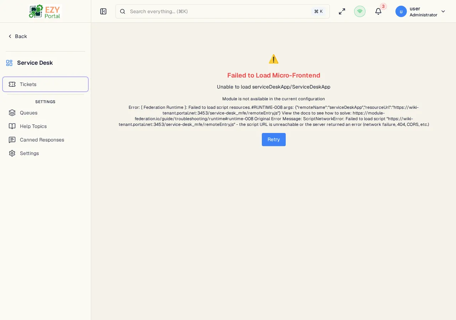Click the blue user avatar circle
Screen dimensions: 456x320
point(401,11)
